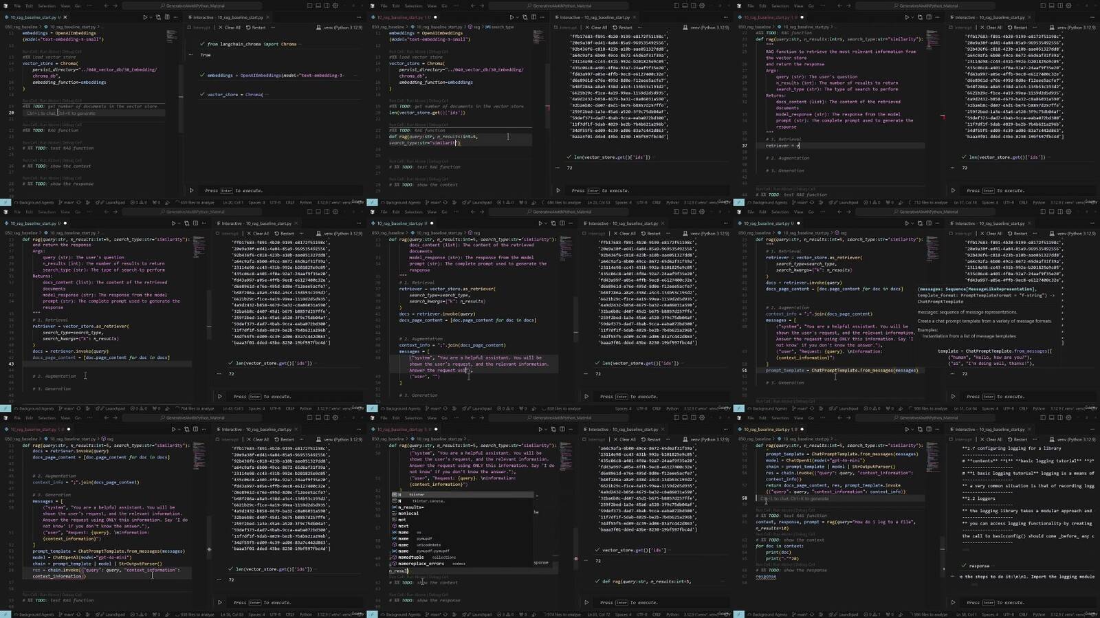1100x618 pixels.
Task: Expand Run dropdown arrow in top-left window
Action: 151,17
